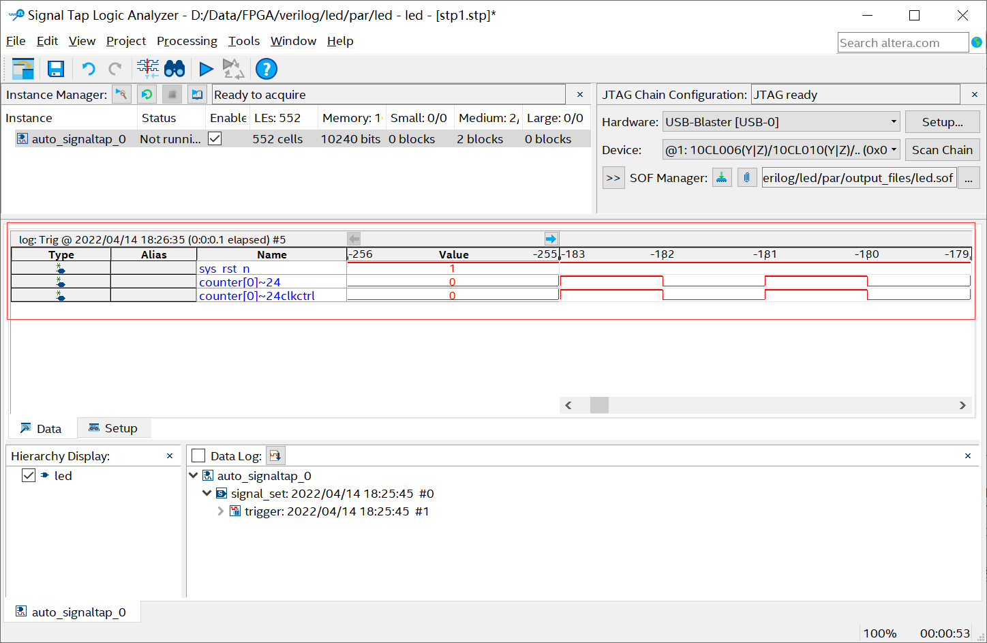The image size is (987, 643).
Task: Click the Name column header in waveform table
Action: 272,254
